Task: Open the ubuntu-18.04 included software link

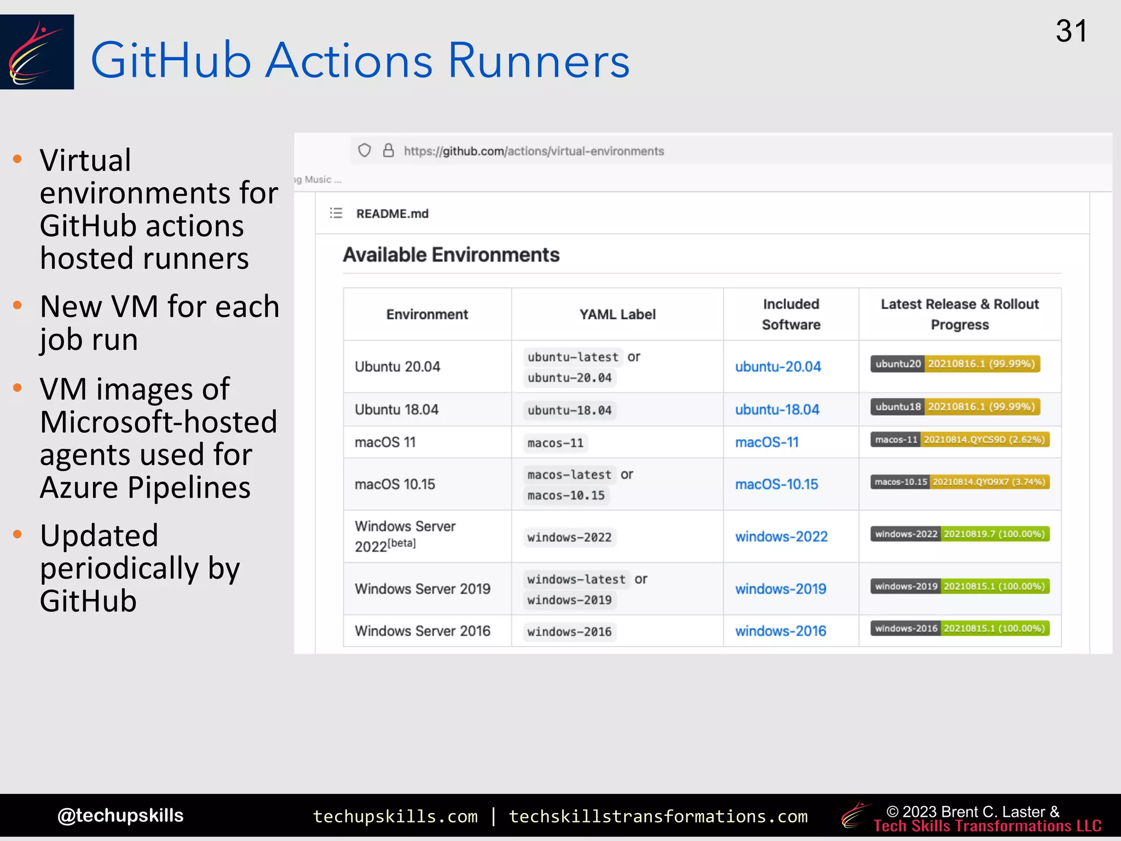Action: point(777,410)
